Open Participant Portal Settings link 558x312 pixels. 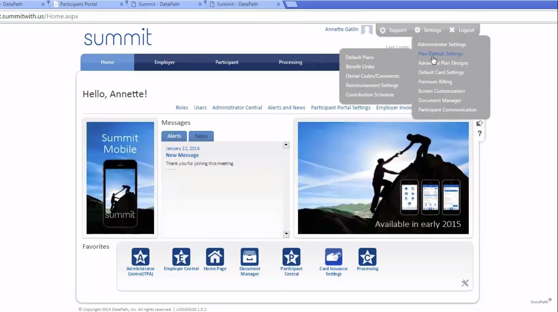click(341, 108)
